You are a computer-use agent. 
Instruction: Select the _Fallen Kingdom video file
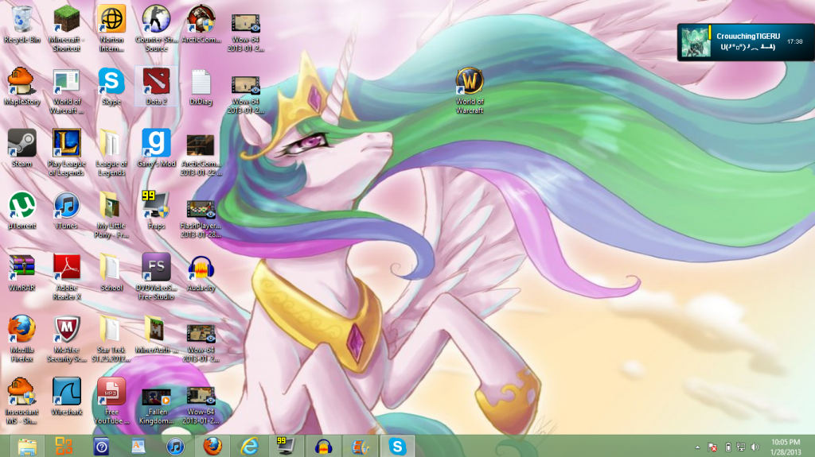(x=156, y=405)
